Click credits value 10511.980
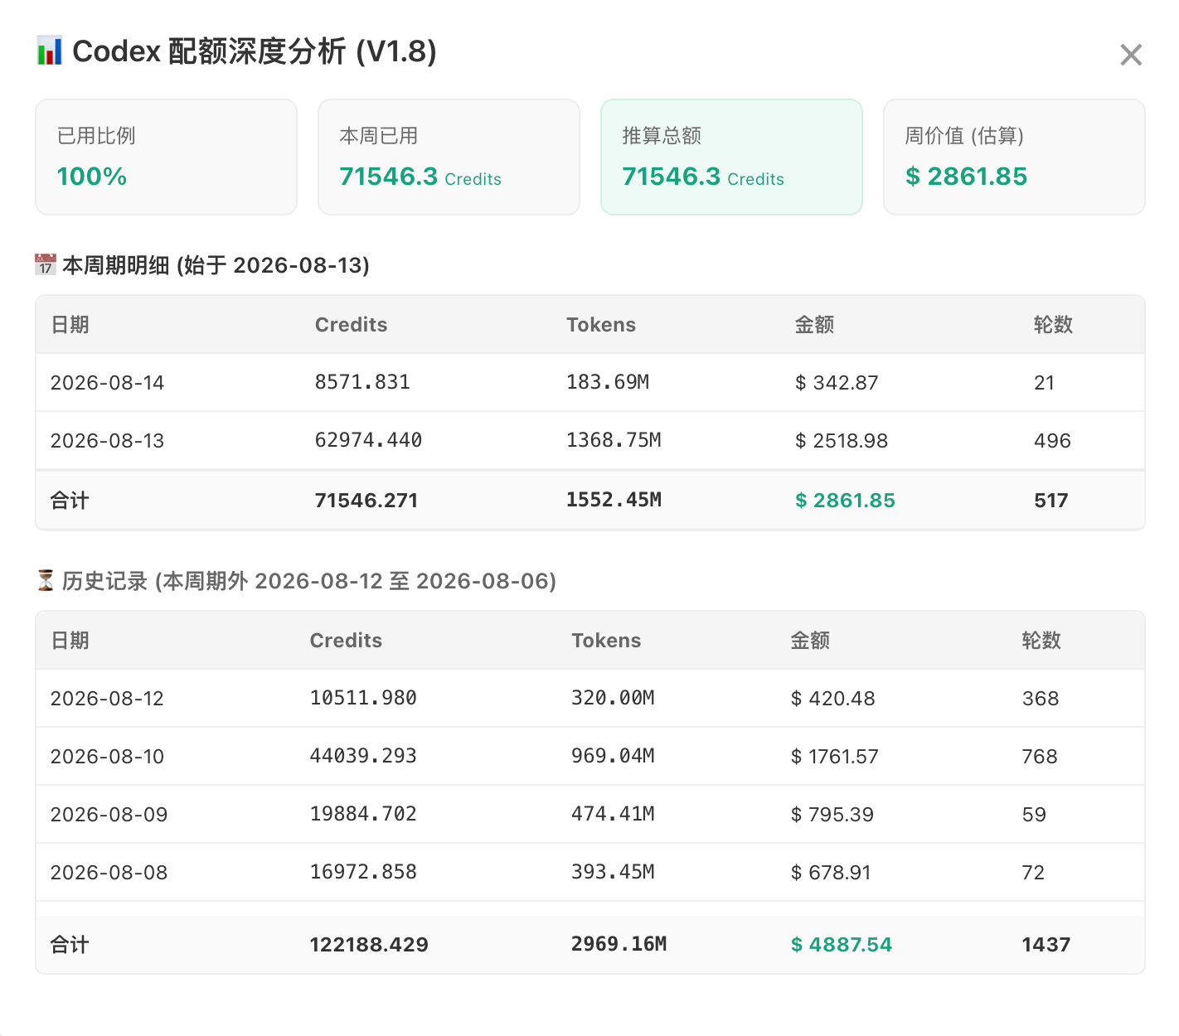The height and width of the screenshot is (1036, 1179). 363,698
